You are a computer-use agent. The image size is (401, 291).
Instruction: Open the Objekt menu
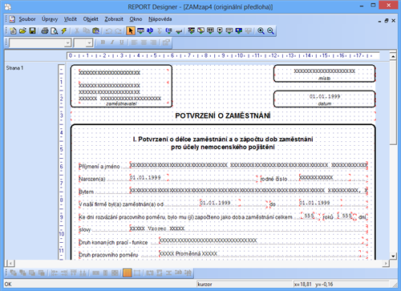[91, 19]
